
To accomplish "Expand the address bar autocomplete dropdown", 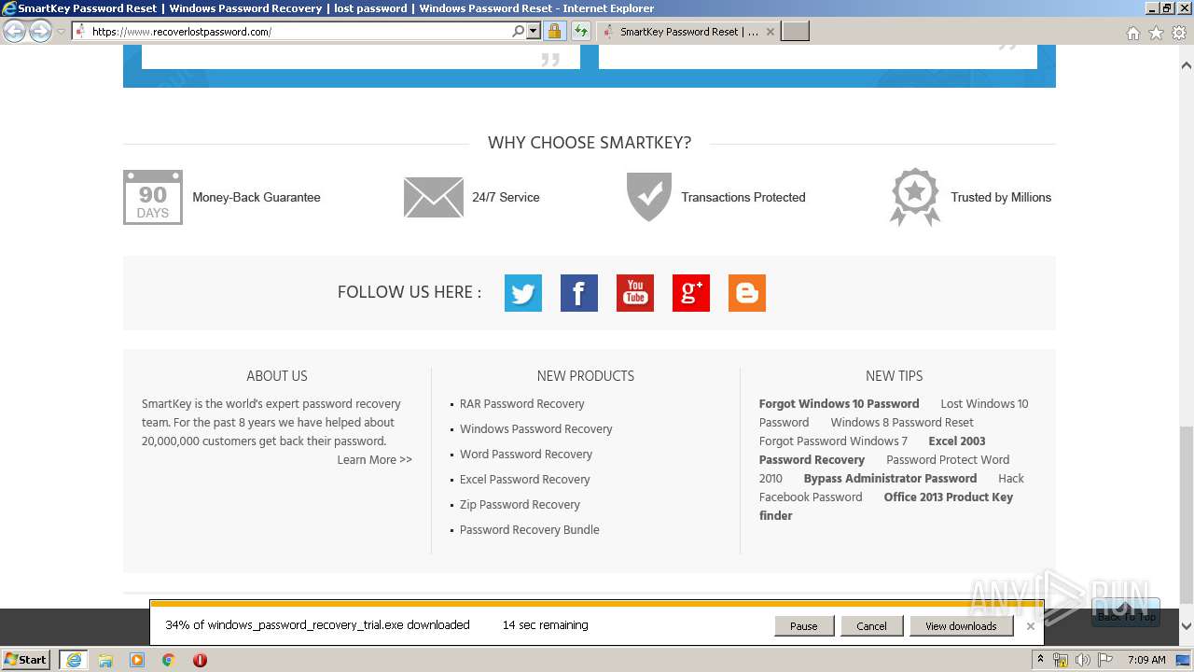I will pyautogui.click(x=534, y=32).
